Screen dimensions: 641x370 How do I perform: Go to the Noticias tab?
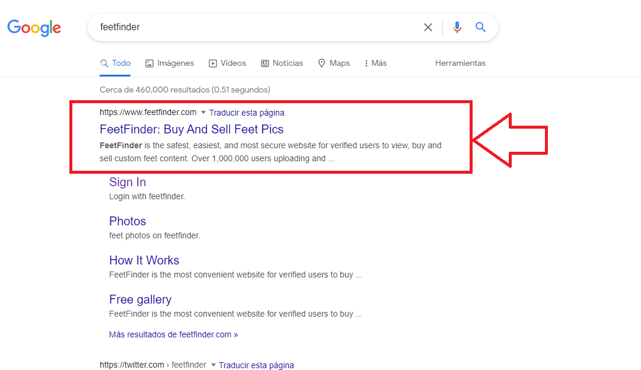(282, 63)
